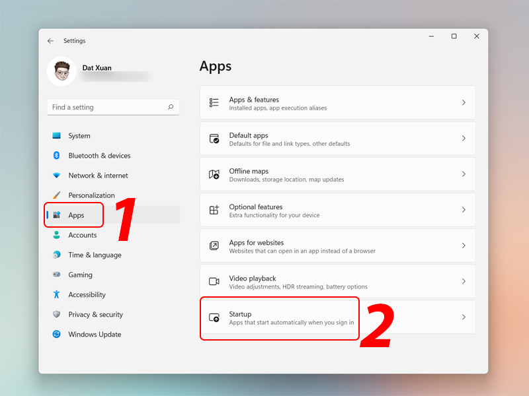Click 'Downloads, storage location, map updates' text
Viewport: 529px width, 396px height.
pyautogui.click(x=286, y=180)
